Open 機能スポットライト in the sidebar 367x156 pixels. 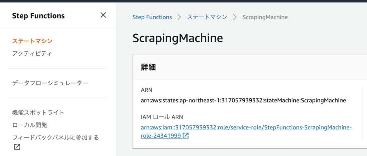38,113
